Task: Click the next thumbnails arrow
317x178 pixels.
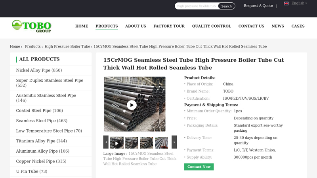Action: tap(174, 142)
